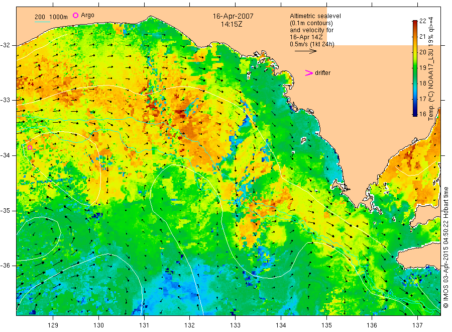Click the color bar value 22
This screenshot has width=452, height=332.
tap(422, 21)
